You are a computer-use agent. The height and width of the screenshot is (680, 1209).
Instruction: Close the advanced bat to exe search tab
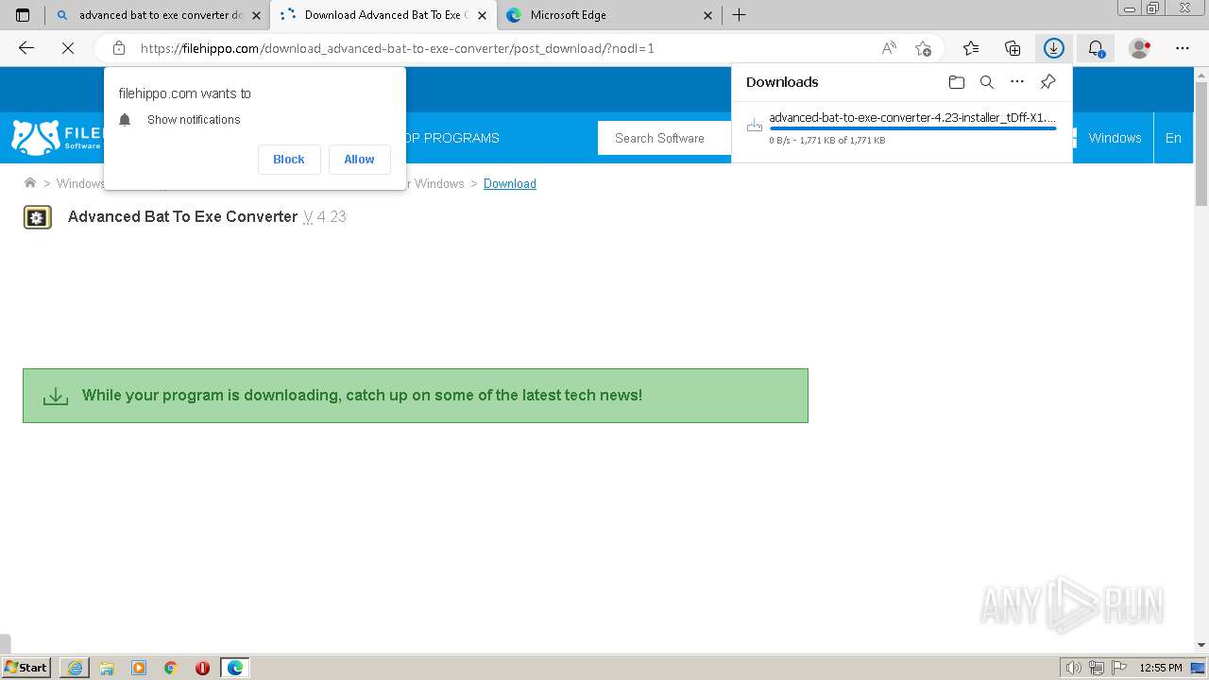(x=256, y=15)
